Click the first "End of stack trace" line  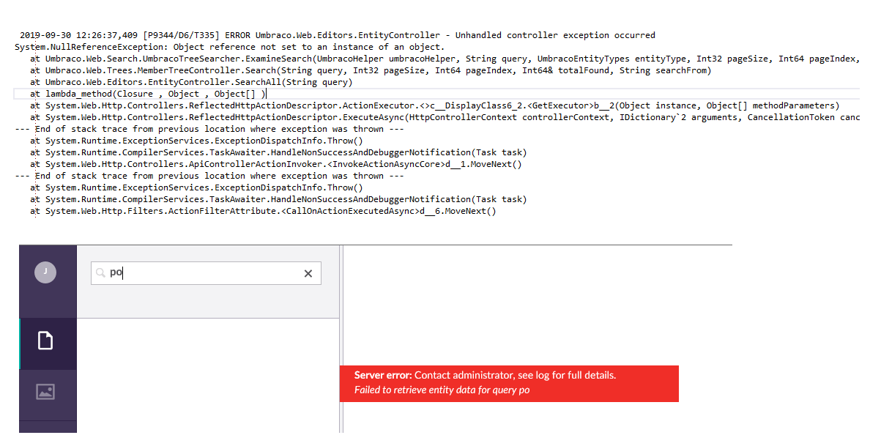pyautogui.click(x=209, y=129)
